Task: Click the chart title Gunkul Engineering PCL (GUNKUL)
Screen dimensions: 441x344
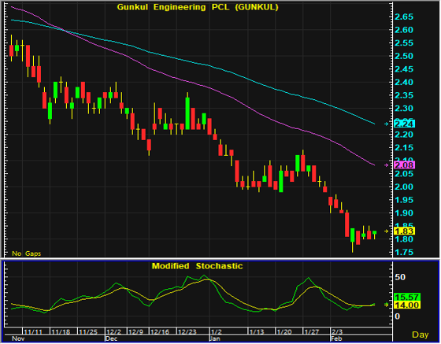Action: tap(198, 7)
